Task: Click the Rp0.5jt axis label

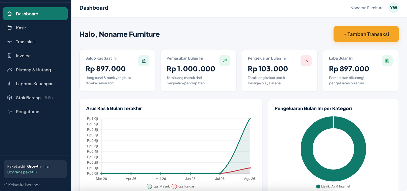Action: click(93, 146)
